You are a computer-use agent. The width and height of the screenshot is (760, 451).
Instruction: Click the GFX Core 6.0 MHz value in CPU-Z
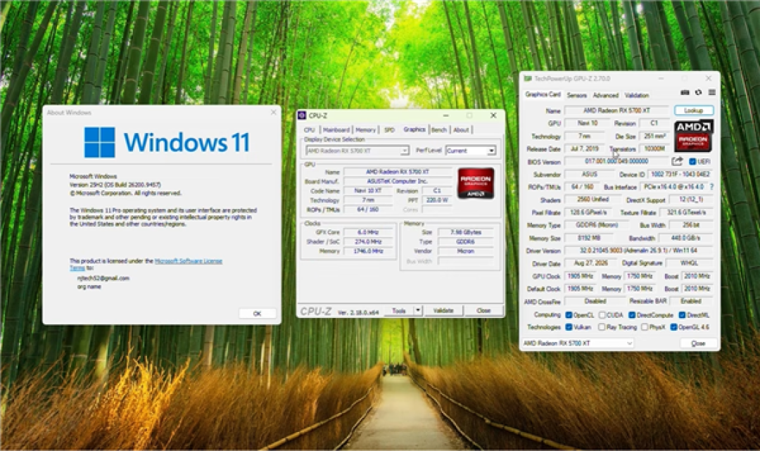(367, 232)
